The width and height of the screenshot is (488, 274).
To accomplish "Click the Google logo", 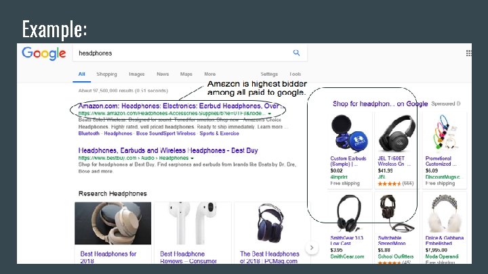I will (x=44, y=53).
